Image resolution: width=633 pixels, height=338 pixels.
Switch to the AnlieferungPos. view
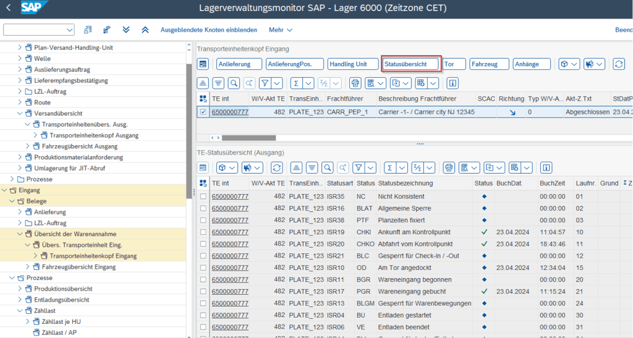(295, 64)
